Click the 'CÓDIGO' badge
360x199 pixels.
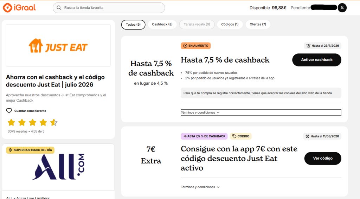click(240, 136)
